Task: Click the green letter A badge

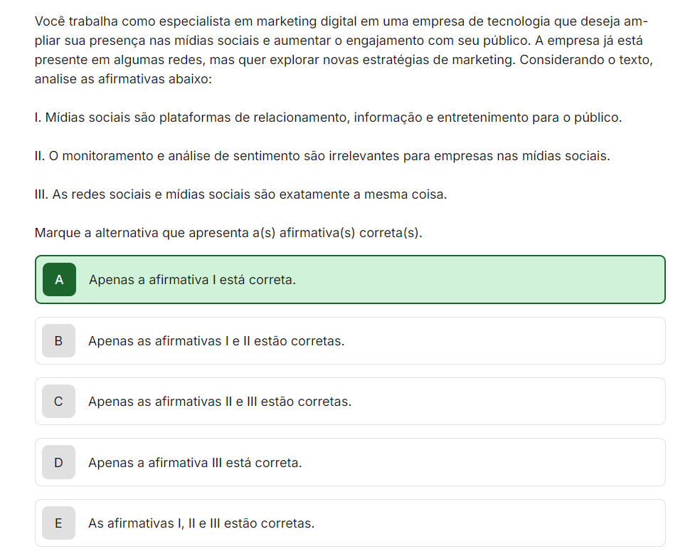Action: [59, 280]
